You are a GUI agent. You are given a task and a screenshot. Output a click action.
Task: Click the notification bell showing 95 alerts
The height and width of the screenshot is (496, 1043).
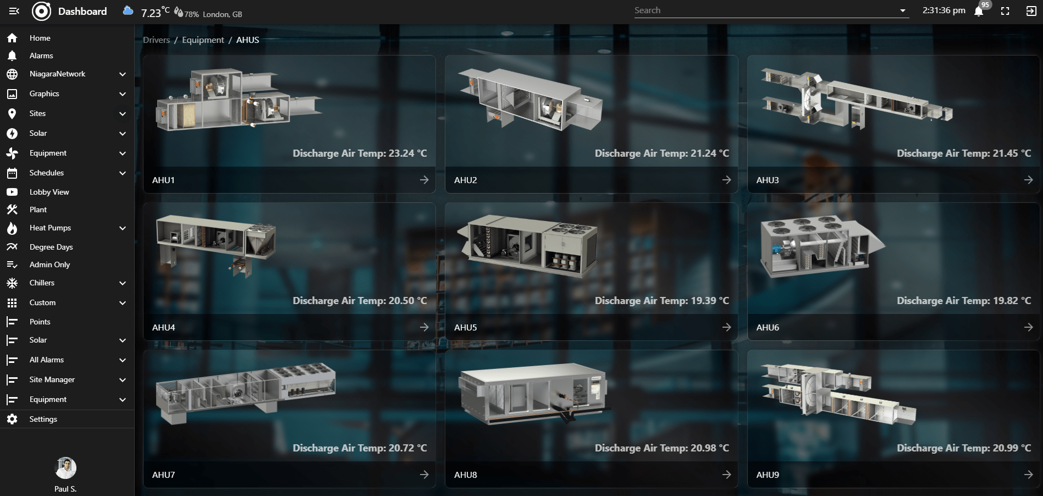pyautogui.click(x=979, y=11)
